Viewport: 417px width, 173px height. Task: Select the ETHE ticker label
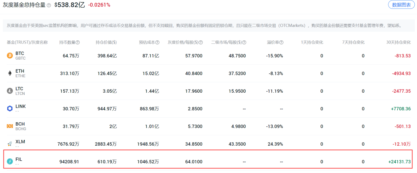pos(20,76)
